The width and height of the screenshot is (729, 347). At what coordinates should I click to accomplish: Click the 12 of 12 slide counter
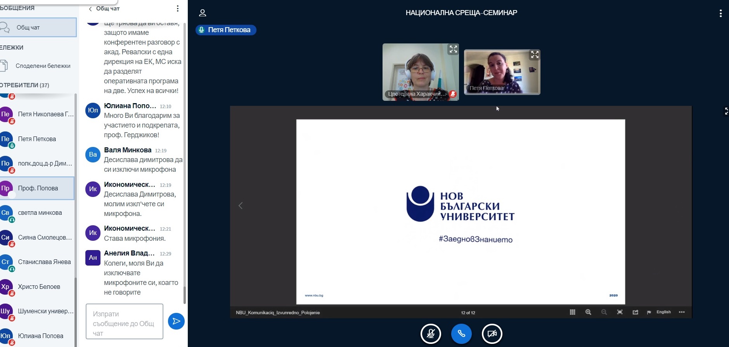[x=468, y=312]
